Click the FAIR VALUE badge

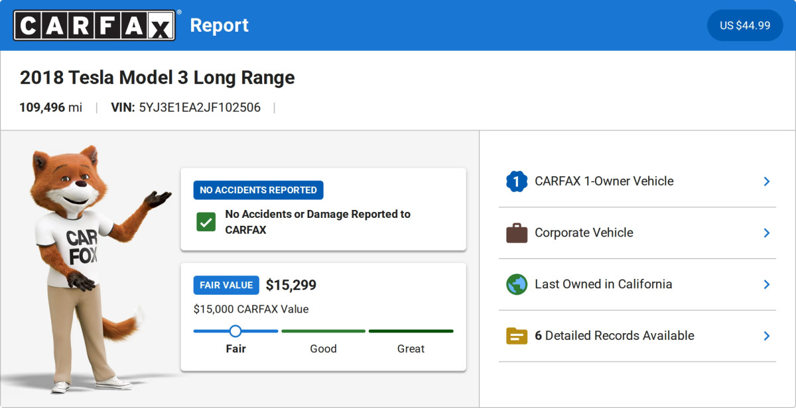(226, 285)
